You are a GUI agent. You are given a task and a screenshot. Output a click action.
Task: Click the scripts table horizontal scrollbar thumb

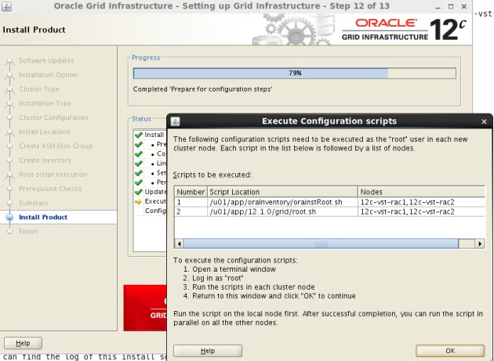coord(321,244)
